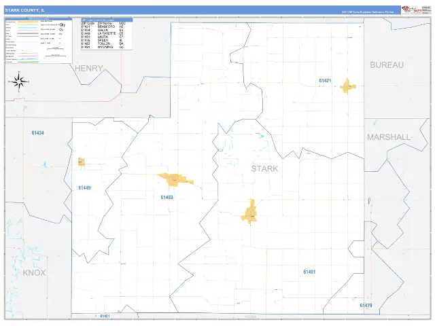The height and width of the screenshot is (326, 435).
Task: Click the pink legend line swatch
Action: 28,56
